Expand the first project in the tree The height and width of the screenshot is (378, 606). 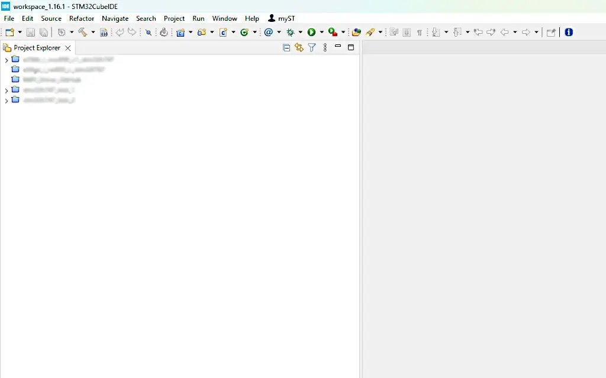pos(7,60)
